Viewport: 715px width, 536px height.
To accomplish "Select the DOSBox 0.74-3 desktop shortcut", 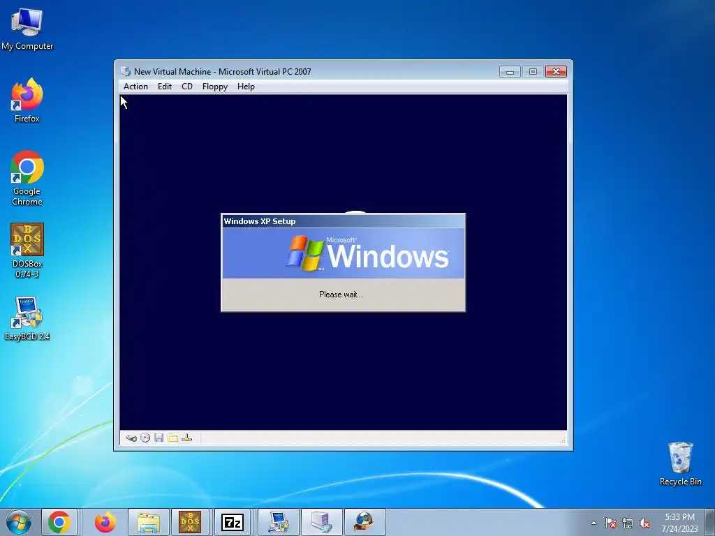I will coord(27,251).
